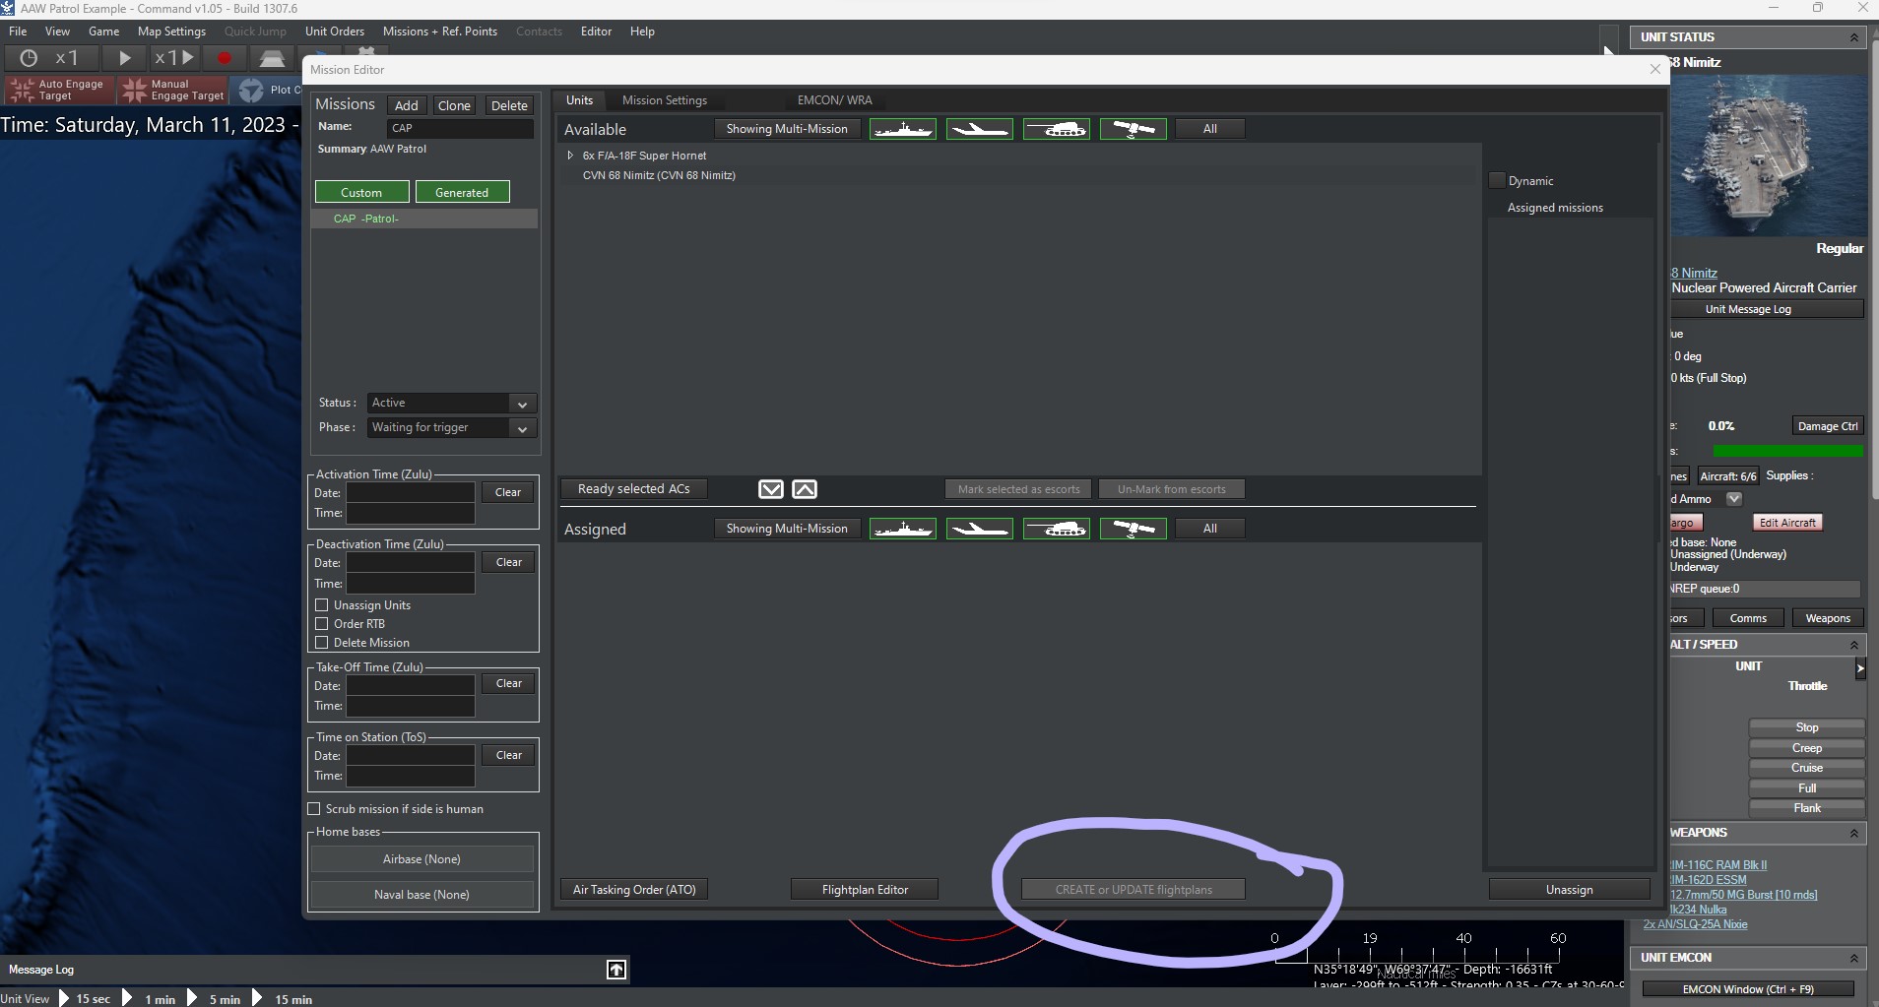Click the 1 min time step arrow
The width and height of the screenshot is (1879, 1007).
pos(127,998)
